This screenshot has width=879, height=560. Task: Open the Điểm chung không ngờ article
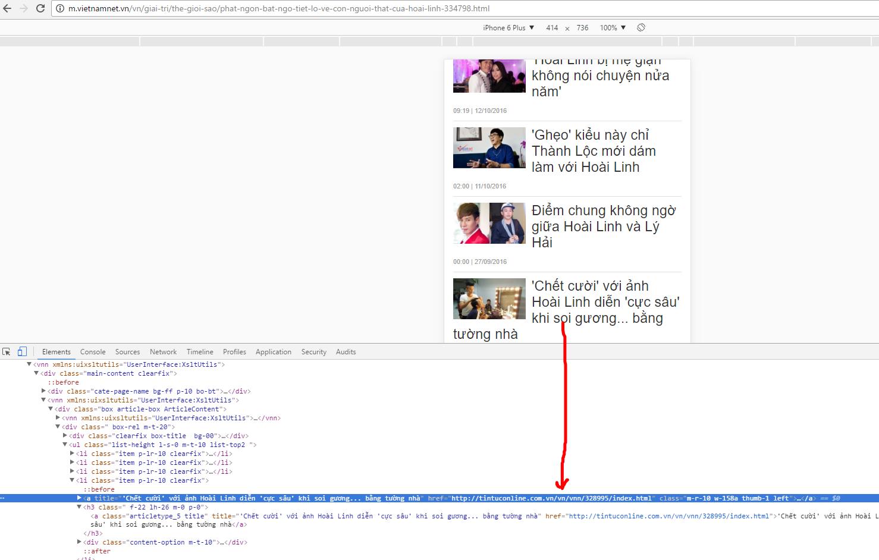click(x=603, y=226)
